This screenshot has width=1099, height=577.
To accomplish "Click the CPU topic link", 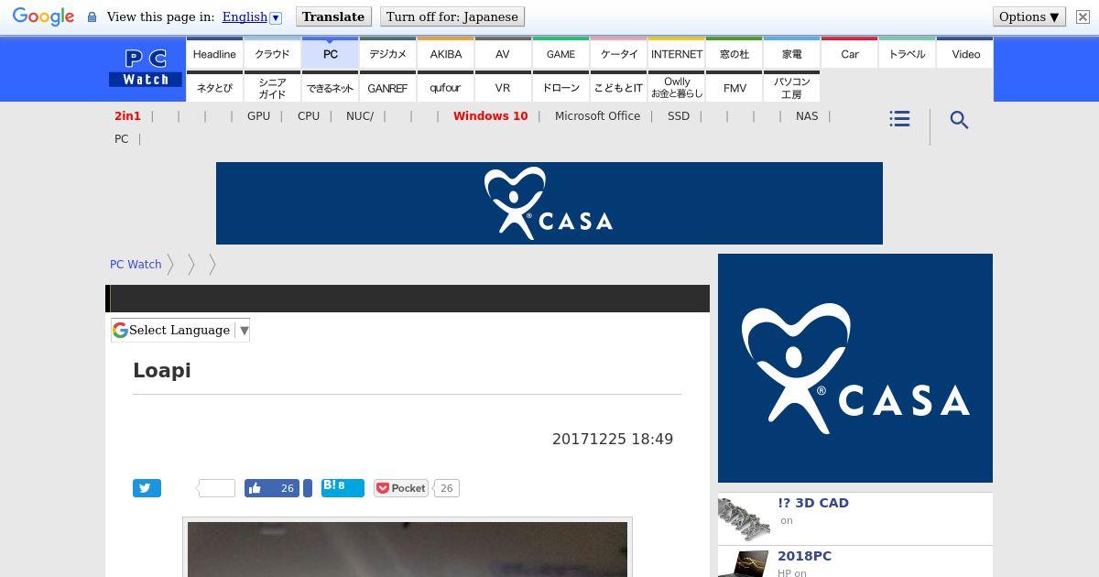I will pyautogui.click(x=309, y=116).
